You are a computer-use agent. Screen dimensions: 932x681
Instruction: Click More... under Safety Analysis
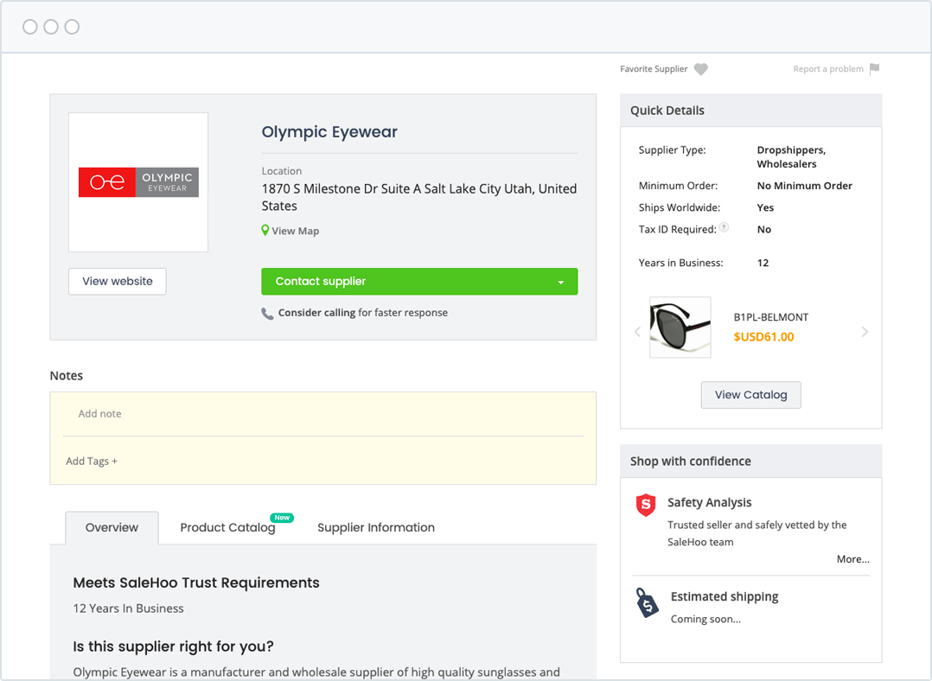853,559
